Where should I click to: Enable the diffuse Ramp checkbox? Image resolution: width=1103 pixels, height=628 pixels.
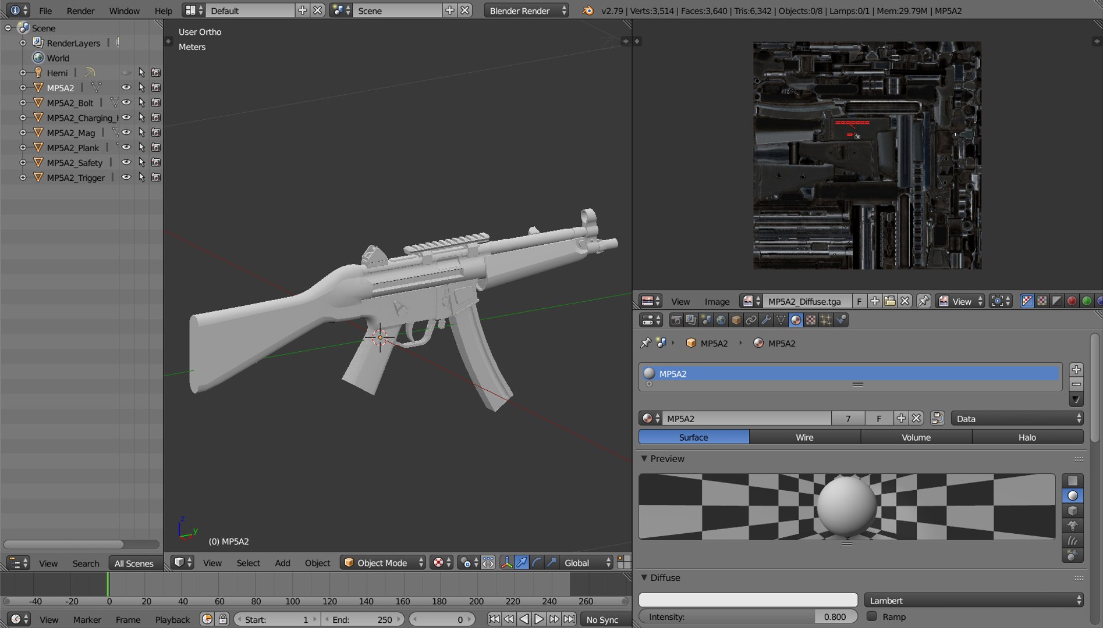pos(872,616)
